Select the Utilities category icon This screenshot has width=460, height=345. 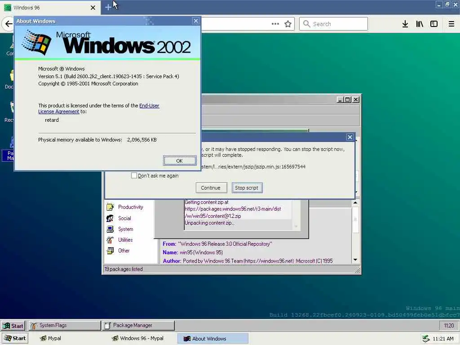(x=111, y=240)
